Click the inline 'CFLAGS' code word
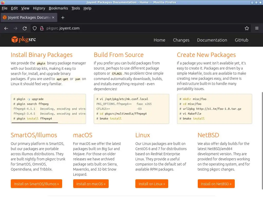Viewport: 263px width, 197px height. (117, 74)
